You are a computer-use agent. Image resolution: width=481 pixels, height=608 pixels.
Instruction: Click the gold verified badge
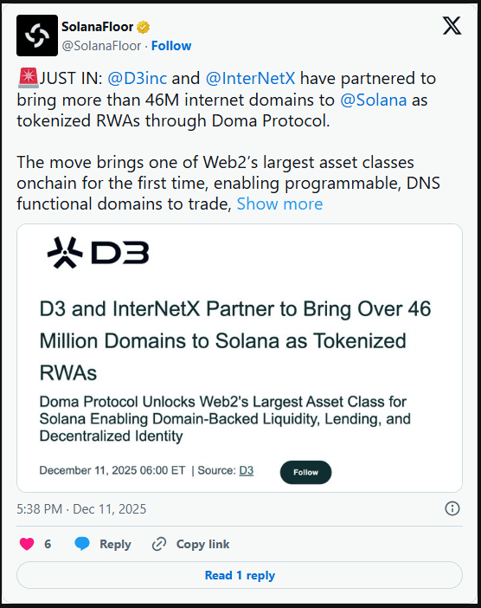point(144,27)
